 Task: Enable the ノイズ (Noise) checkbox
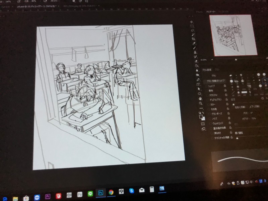point(210,119)
